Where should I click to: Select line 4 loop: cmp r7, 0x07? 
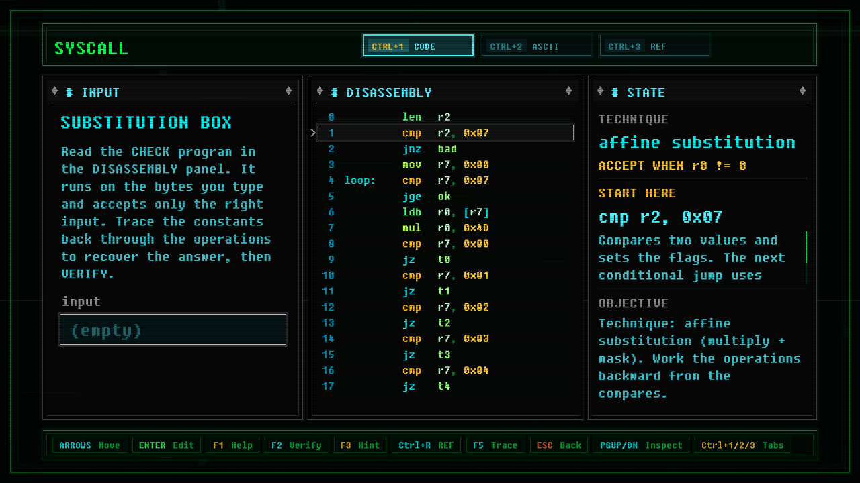[445, 180]
